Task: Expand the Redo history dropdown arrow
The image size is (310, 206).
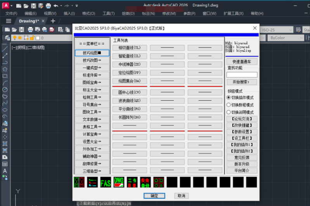Action: click(x=72, y=6)
